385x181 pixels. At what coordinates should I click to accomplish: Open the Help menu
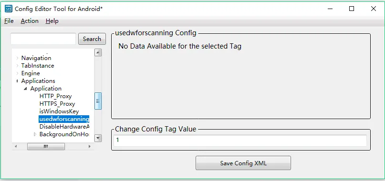click(52, 21)
